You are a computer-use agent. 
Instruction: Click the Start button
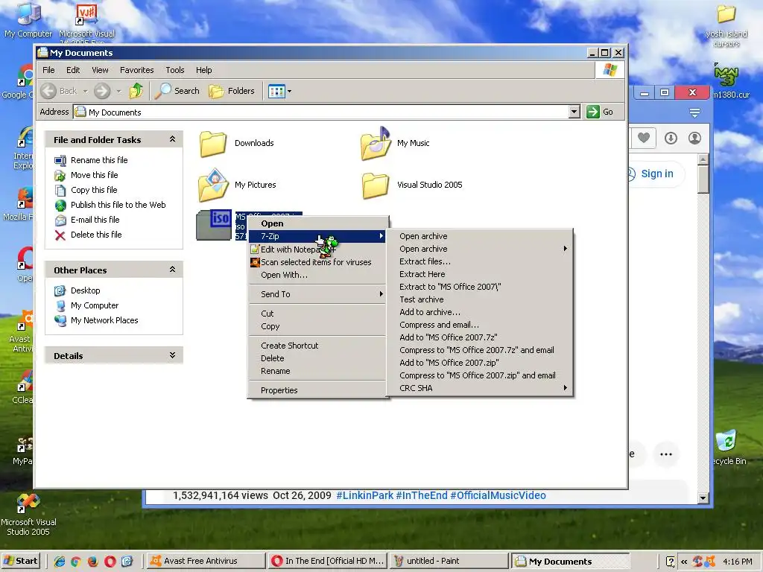pos(20,561)
